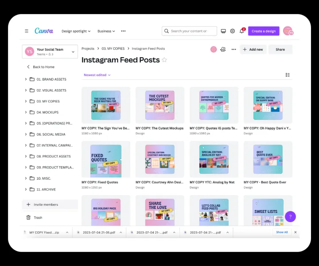Expand the 06. SOCIAL MEDIA folder chevron
The image size is (319, 266).
(x=26, y=134)
